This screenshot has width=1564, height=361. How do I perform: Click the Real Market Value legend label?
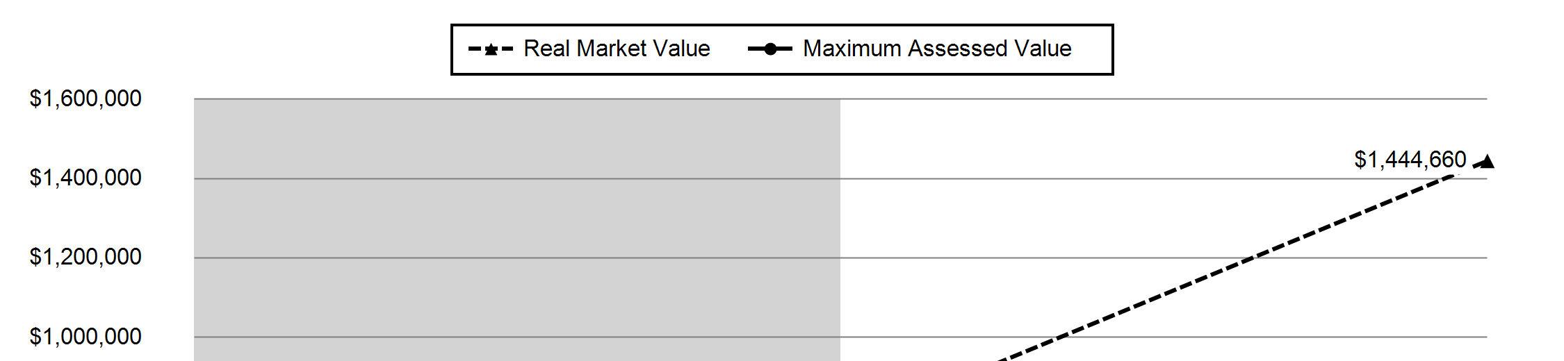(x=617, y=49)
